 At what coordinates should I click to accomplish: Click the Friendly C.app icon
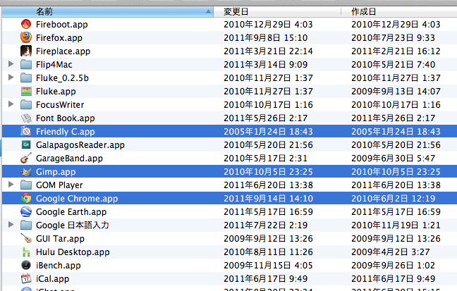tap(26, 131)
